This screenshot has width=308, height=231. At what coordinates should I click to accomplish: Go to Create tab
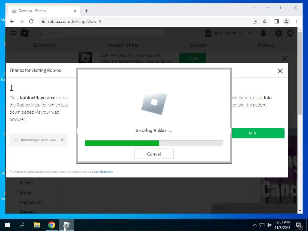[198, 45]
